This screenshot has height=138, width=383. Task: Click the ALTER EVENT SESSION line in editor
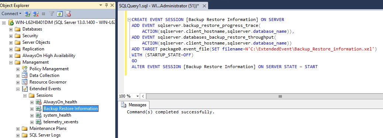point(224,67)
